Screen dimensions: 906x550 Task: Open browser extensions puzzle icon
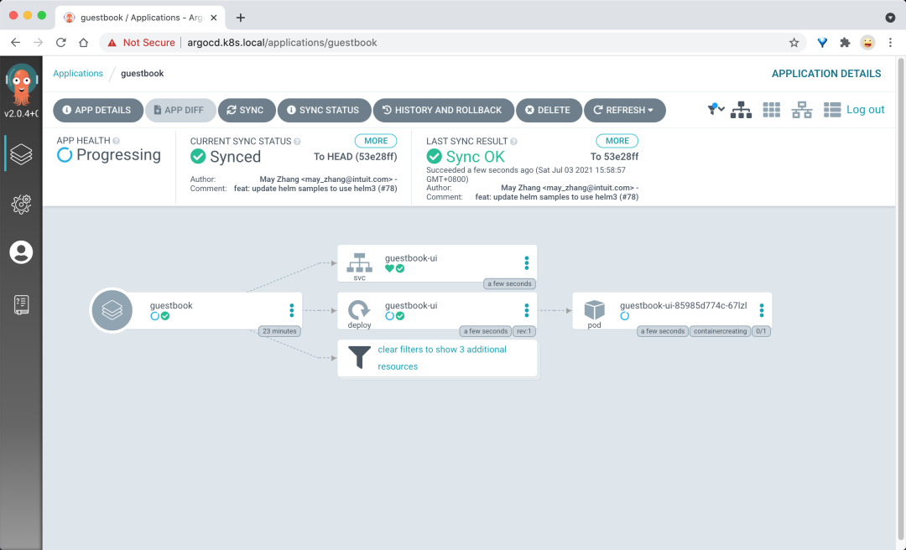point(845,42)
